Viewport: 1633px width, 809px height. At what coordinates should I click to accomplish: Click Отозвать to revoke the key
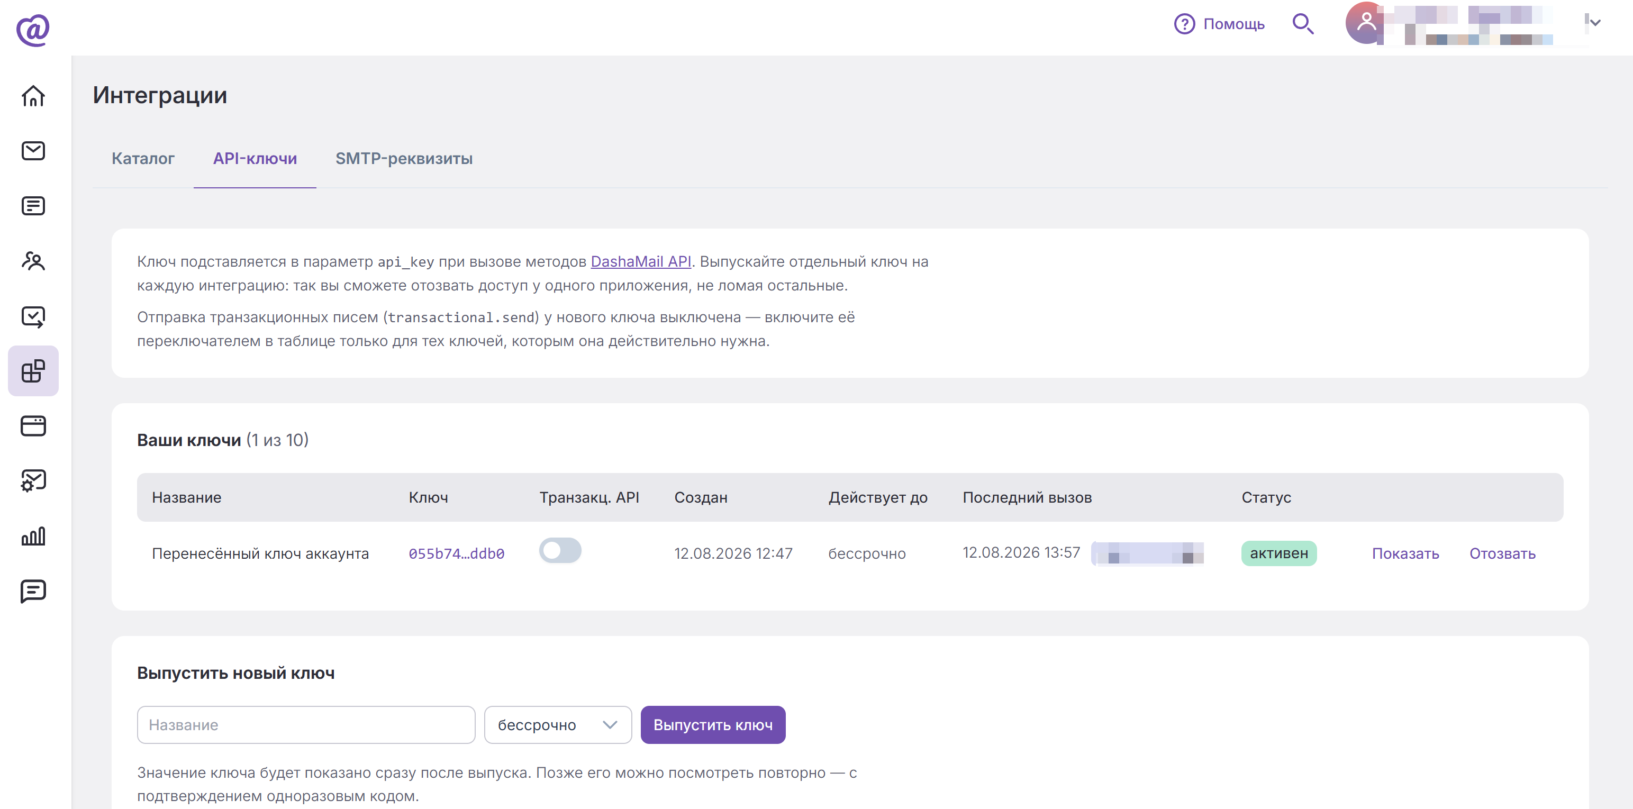1502,553
